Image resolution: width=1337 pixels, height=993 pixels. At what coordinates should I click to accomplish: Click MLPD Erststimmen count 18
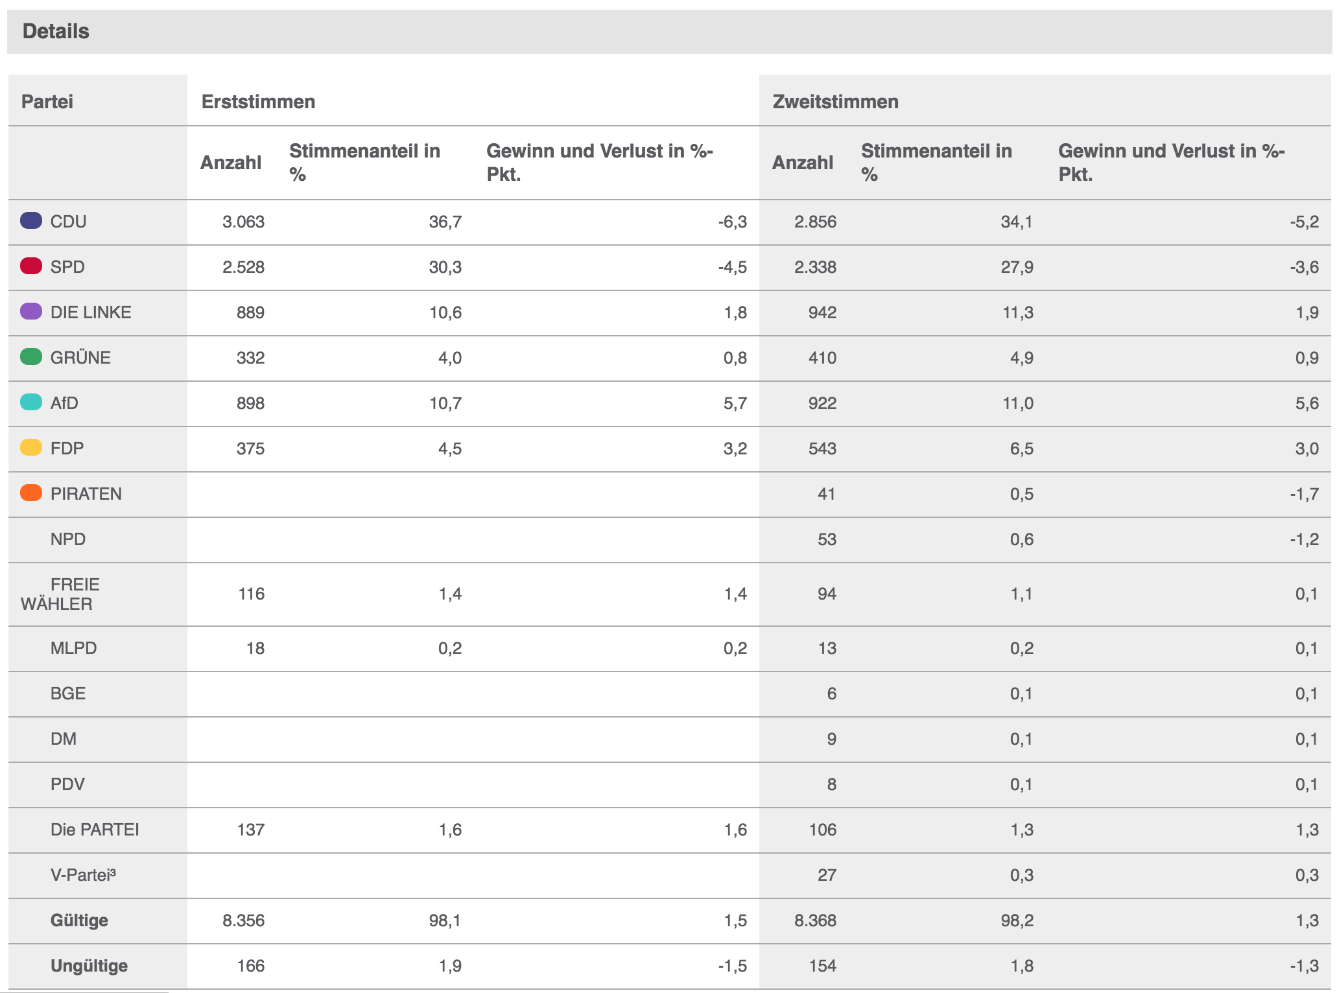[x=255, y=648]
